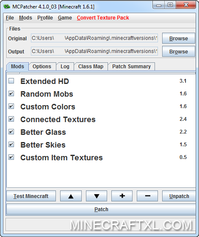Click the Unpatch button
Image resolution: width=199 pixels, height=237 pixels.
point(179,196)
